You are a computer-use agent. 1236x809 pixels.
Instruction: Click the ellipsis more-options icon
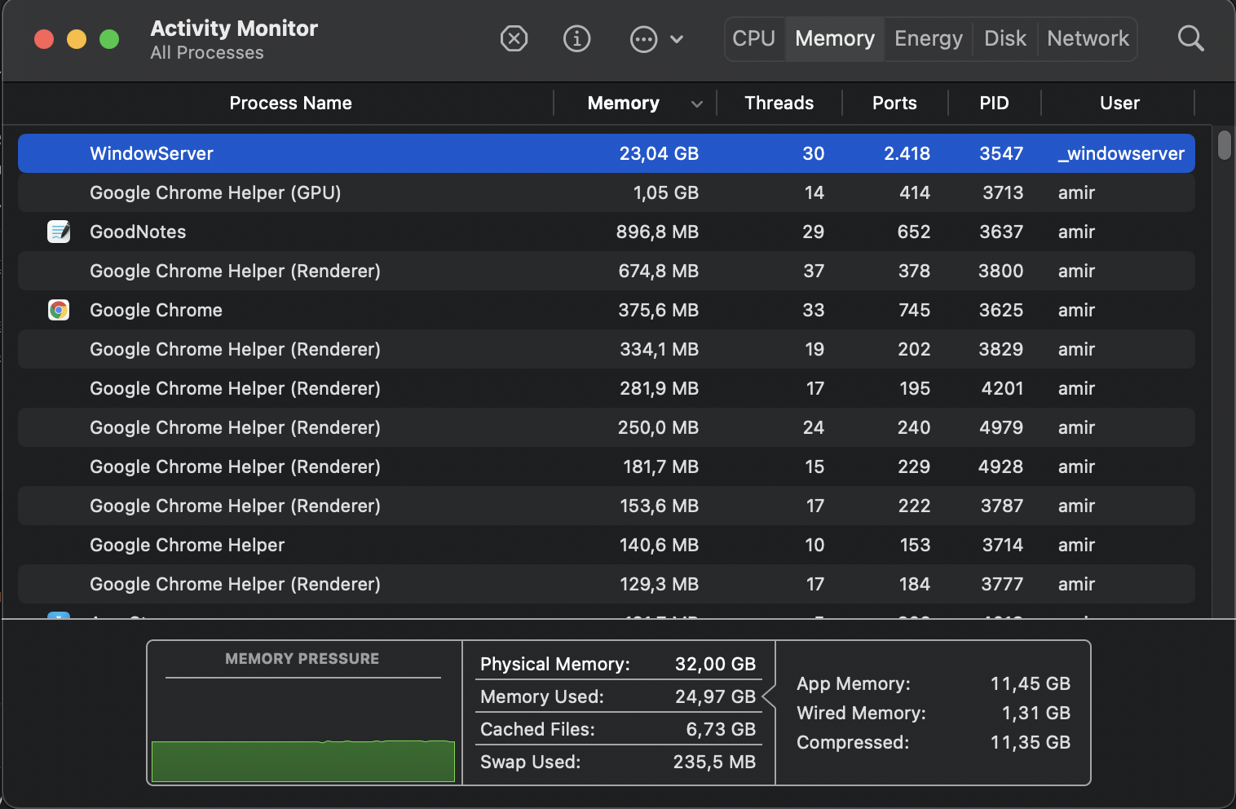643,38
